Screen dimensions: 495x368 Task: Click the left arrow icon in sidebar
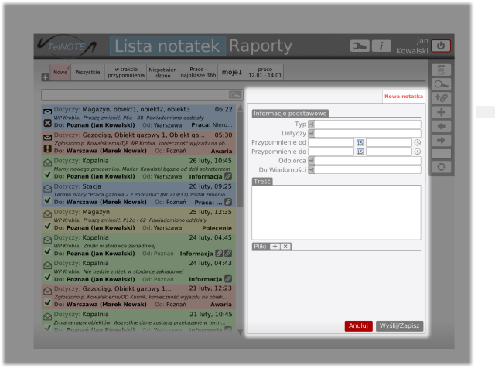click(442, 126)
